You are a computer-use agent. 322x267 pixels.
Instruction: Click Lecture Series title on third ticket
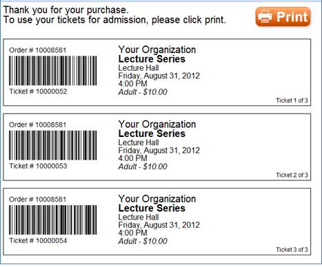point(152,208)
